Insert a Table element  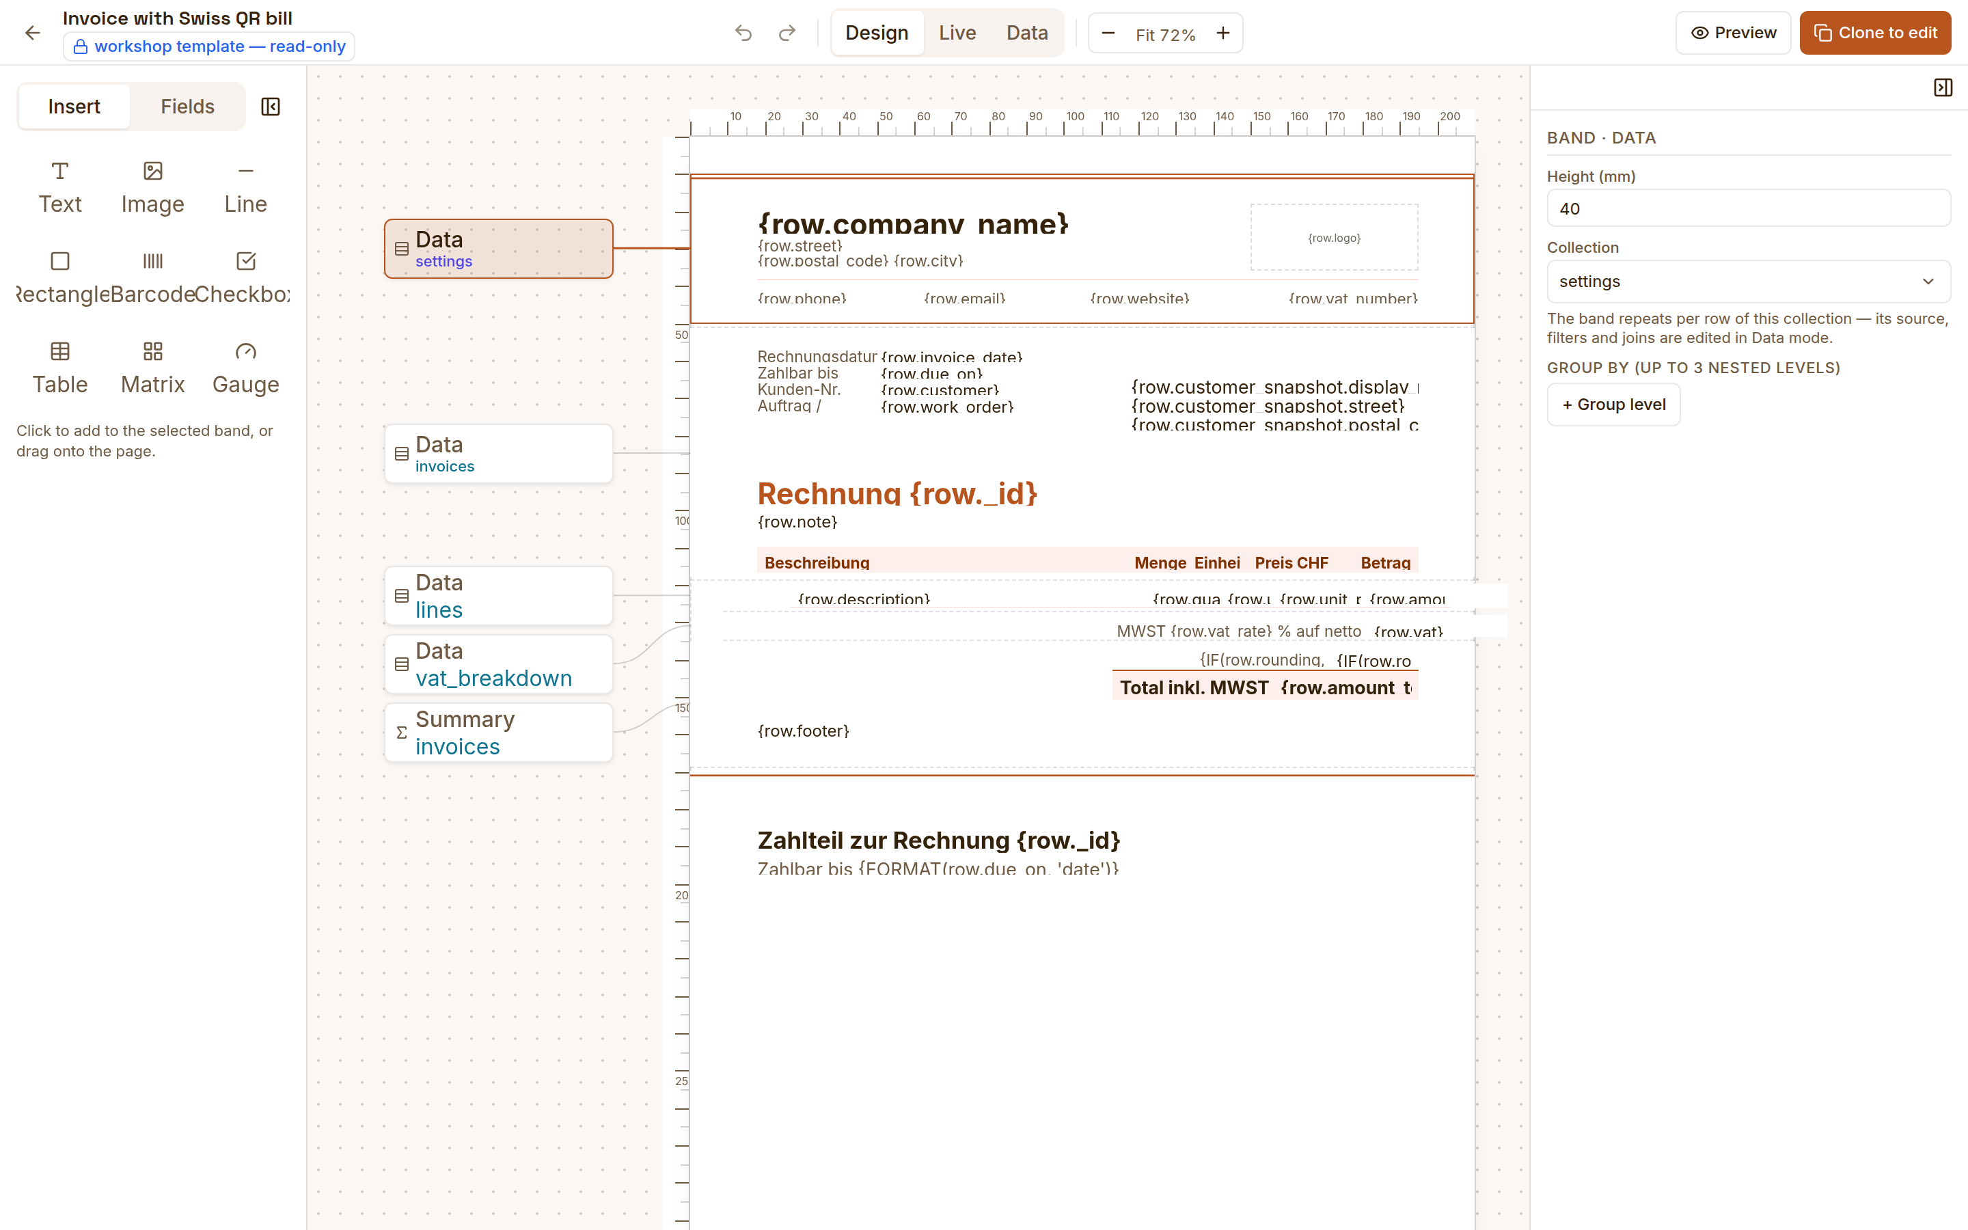[60, 369]
